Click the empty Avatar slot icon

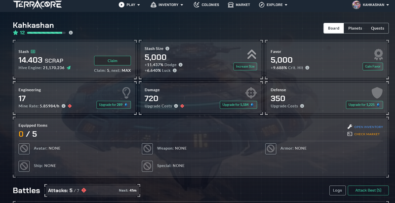pyautogui.click(x=24, y=148)
